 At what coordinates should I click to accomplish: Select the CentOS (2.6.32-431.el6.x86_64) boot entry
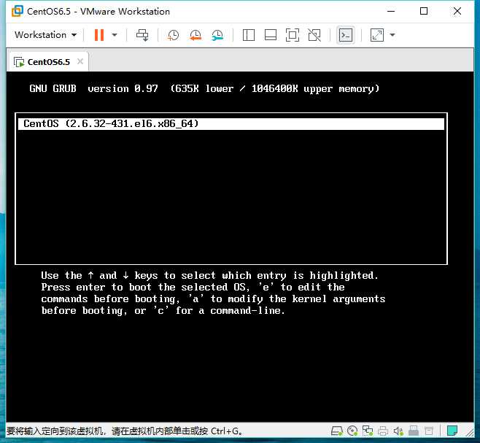[231, 124]
